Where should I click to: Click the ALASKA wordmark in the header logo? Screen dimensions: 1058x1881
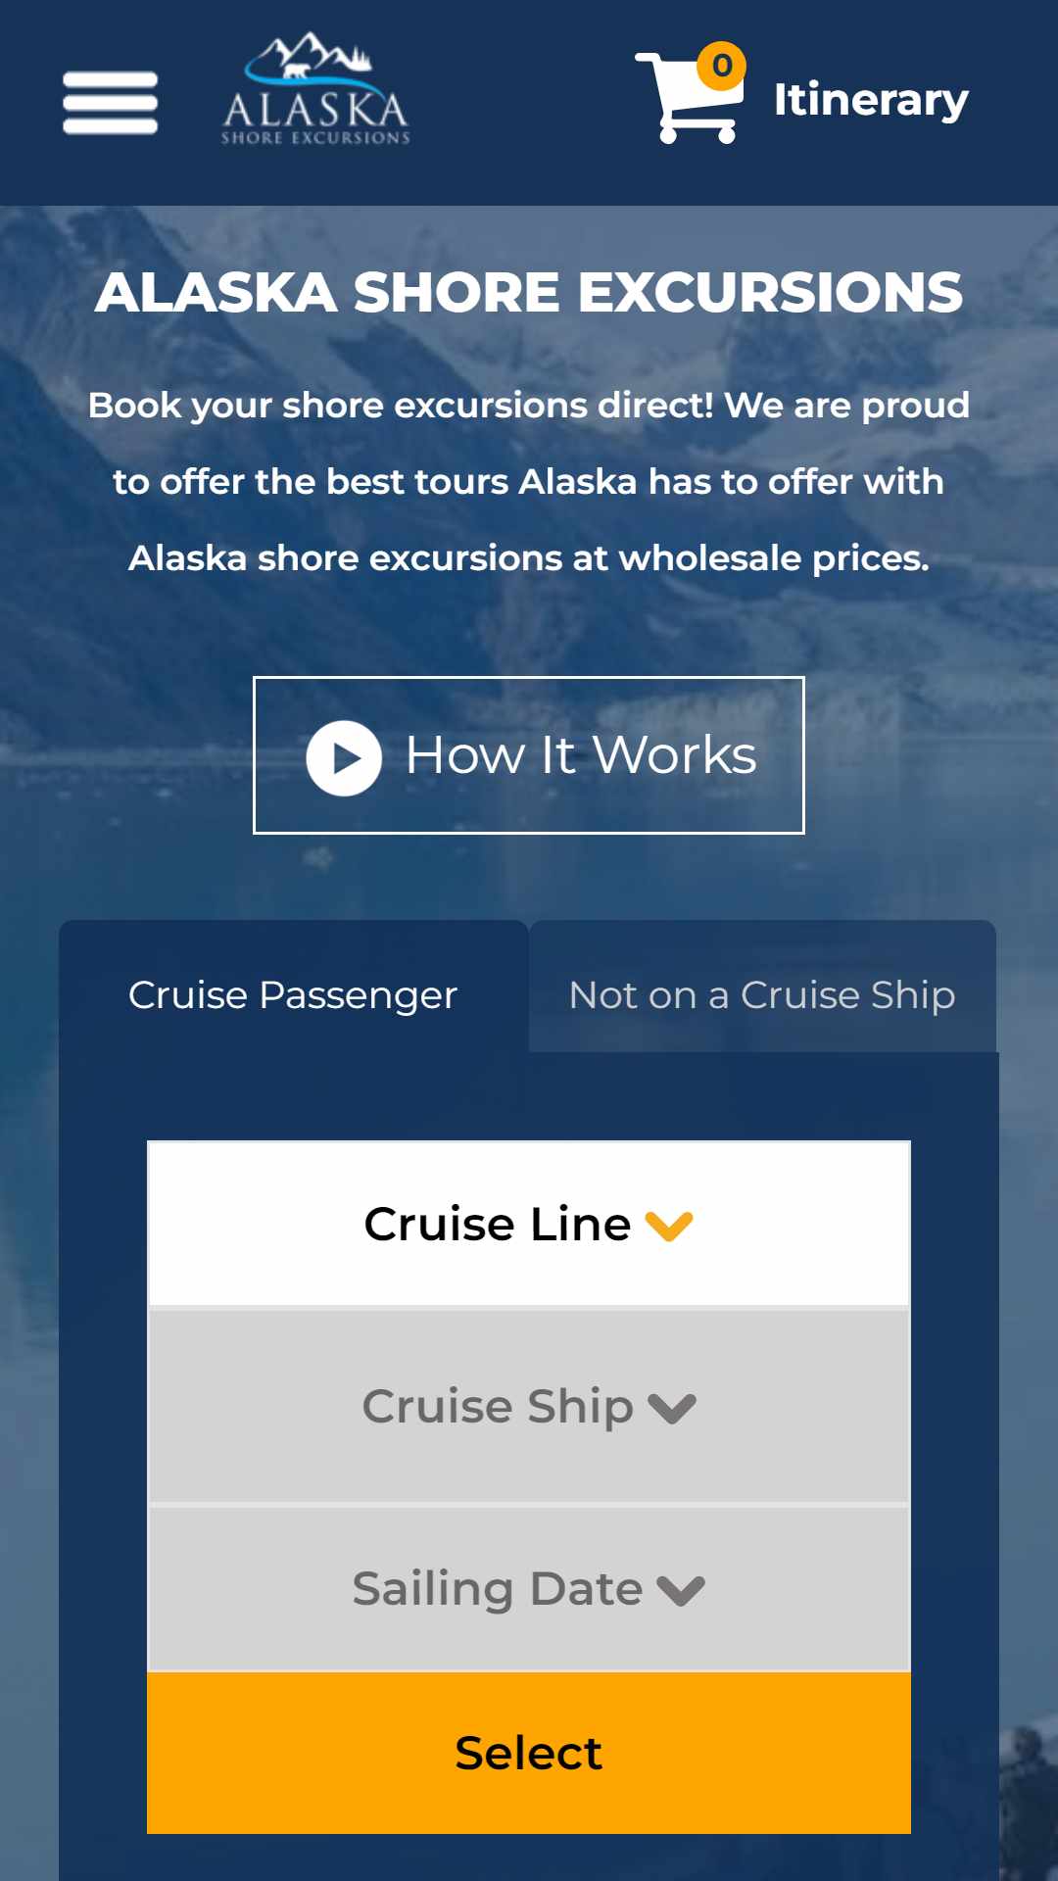click(315, 110)
